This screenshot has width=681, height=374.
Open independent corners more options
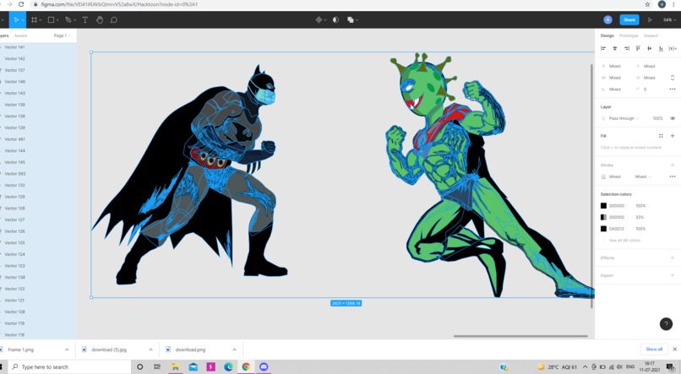[673, 89]
